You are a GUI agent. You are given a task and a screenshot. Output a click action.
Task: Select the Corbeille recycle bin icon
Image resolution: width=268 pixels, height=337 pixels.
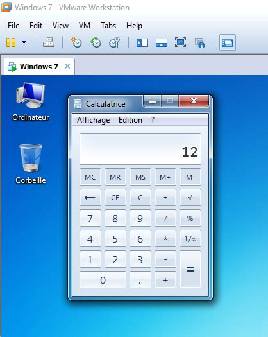(31, 164)
